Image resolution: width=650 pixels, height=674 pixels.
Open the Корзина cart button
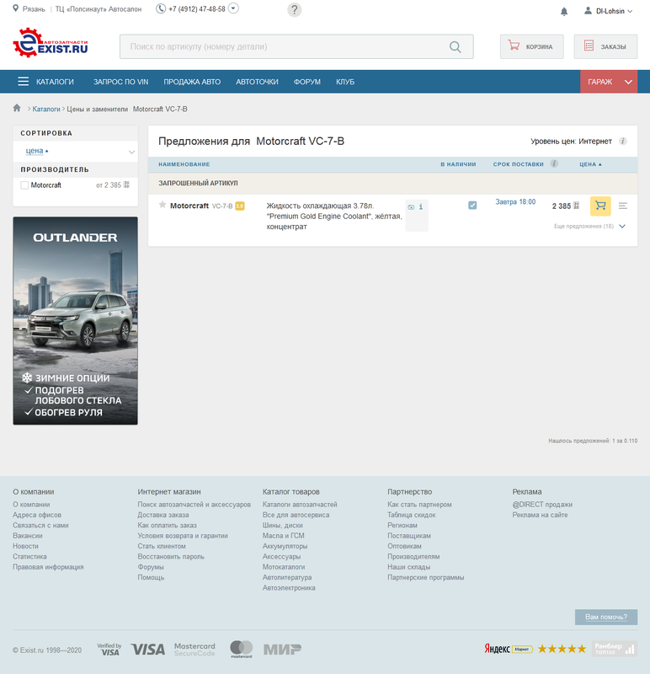pyautogui.click(x=531, y=46)
